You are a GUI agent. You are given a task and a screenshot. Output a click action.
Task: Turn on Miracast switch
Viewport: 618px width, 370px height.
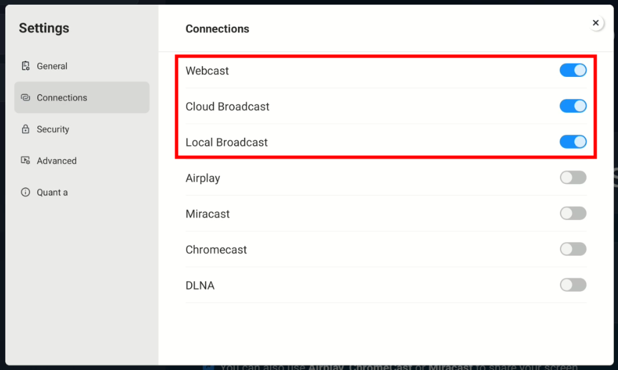[573, 213]
